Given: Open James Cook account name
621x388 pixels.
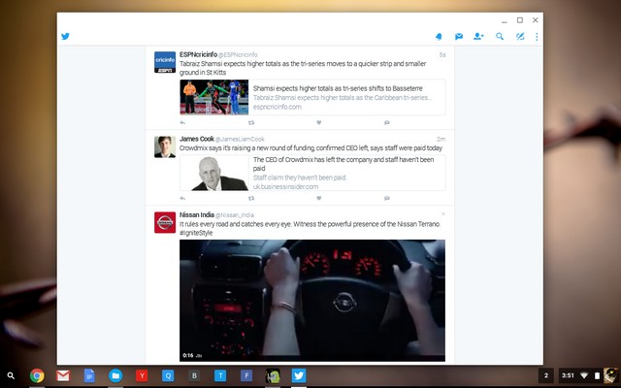Looking at the screenshot, I should tap(197, 139).
